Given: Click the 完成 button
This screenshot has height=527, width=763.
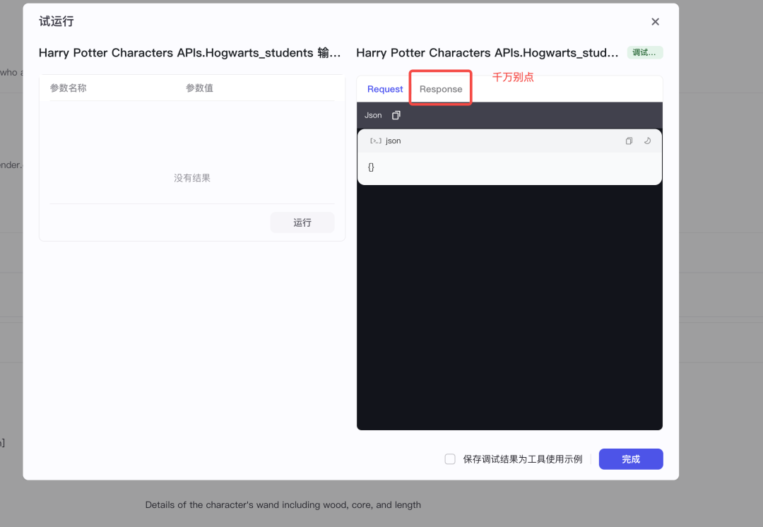Looking at the screenshot, I should click(x=631, y=459).
